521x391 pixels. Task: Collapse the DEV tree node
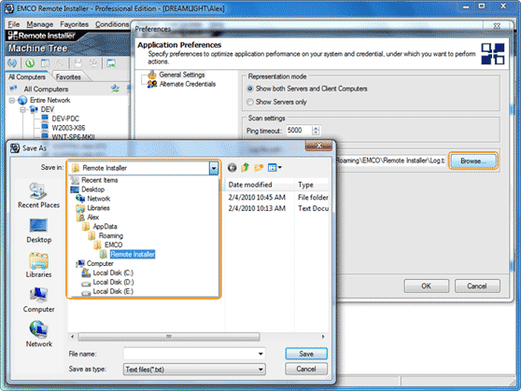(x=23, y=109)
